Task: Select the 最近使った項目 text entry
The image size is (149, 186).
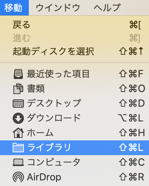Action: pos(58,74)
